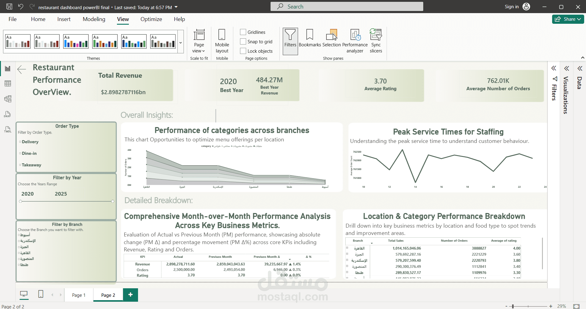Click the Sign in link
This screenshot has height=309, width=586.
[x=511, y=7]
